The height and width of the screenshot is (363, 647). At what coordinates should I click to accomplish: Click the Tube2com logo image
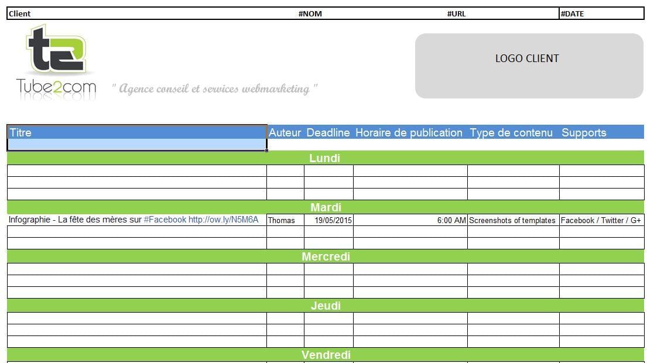57,63
